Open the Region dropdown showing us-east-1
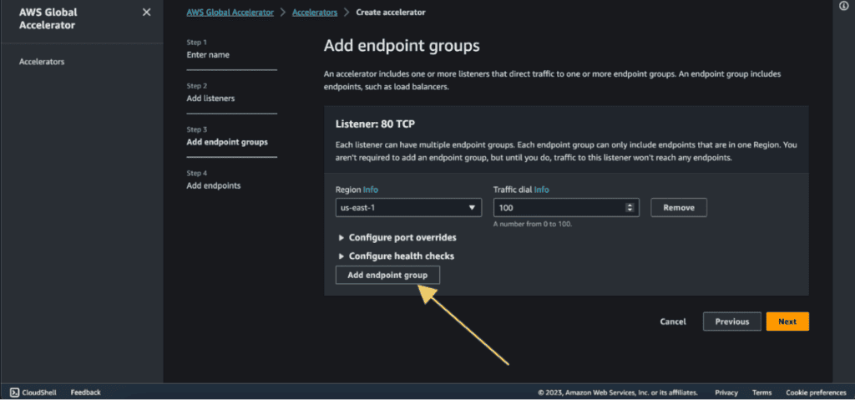The image size is (855, 400). point(408,207)
